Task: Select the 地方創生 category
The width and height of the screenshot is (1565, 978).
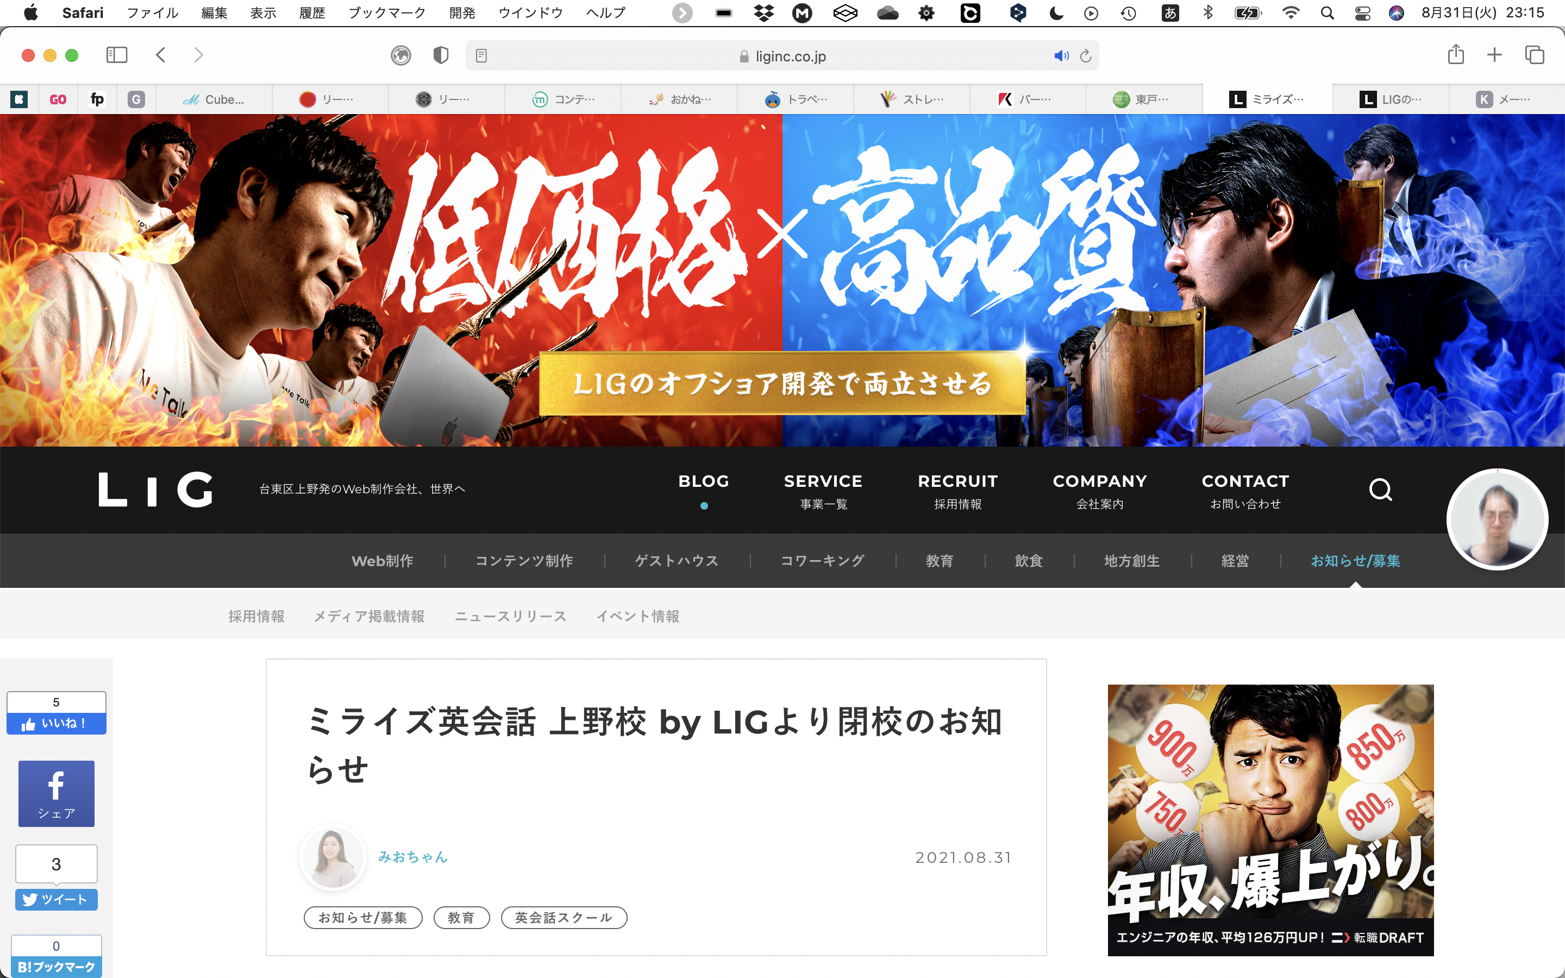Action: click(1132, 561)
